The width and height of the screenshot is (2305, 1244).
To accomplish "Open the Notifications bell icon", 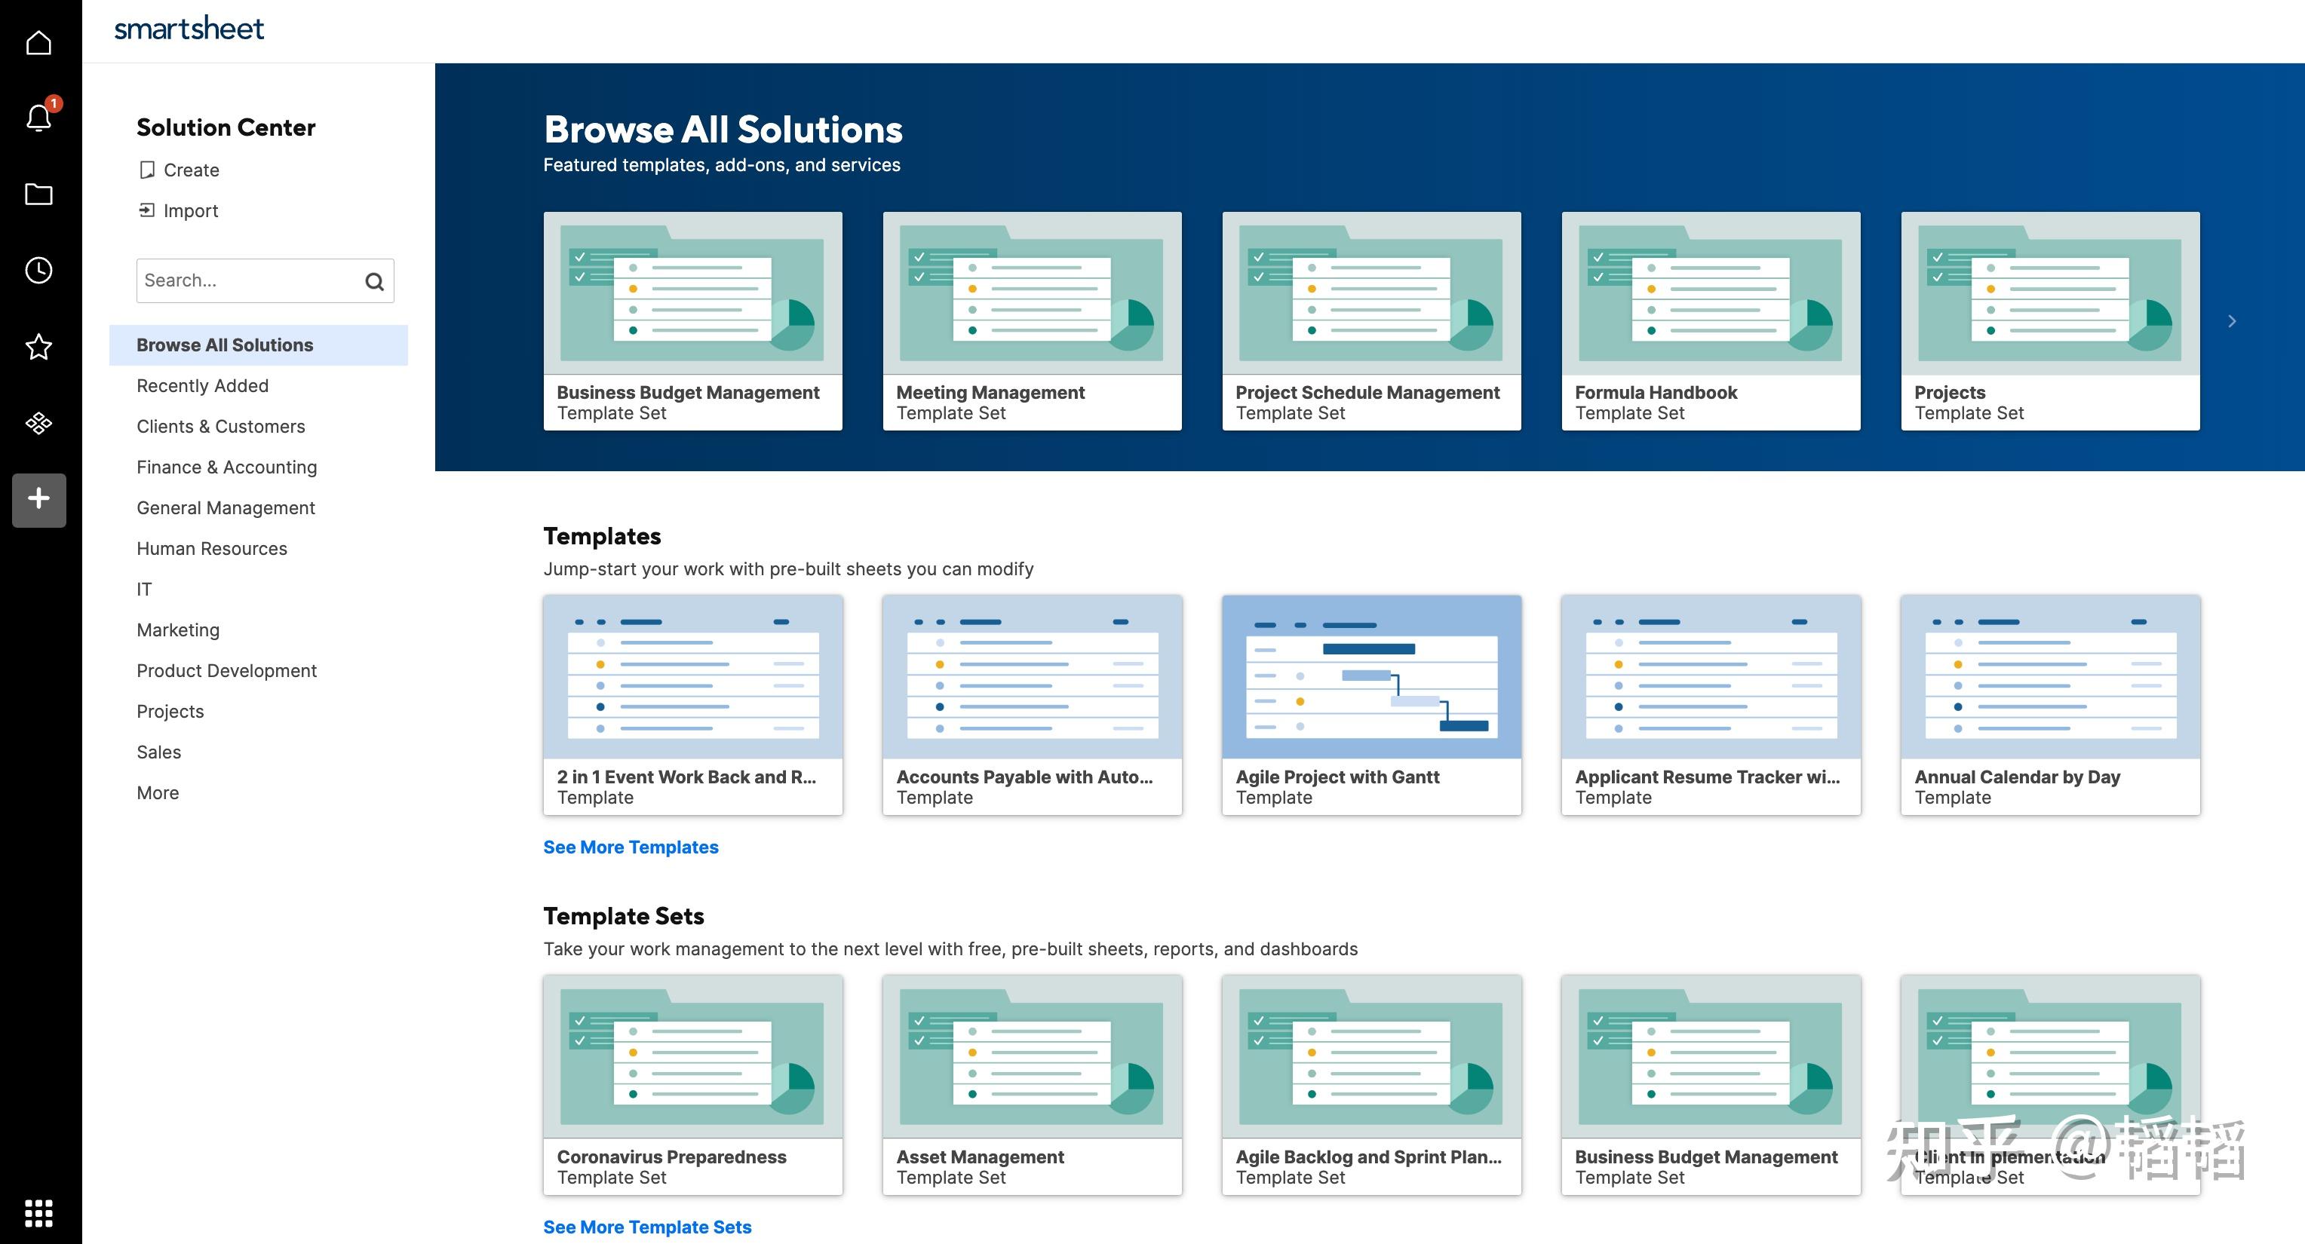I will [x=38, y=118].
